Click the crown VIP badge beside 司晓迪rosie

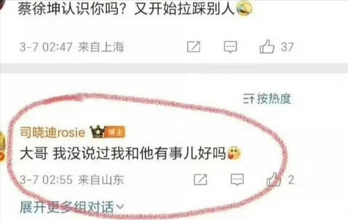pyautogui.click(x=97, y=132)
